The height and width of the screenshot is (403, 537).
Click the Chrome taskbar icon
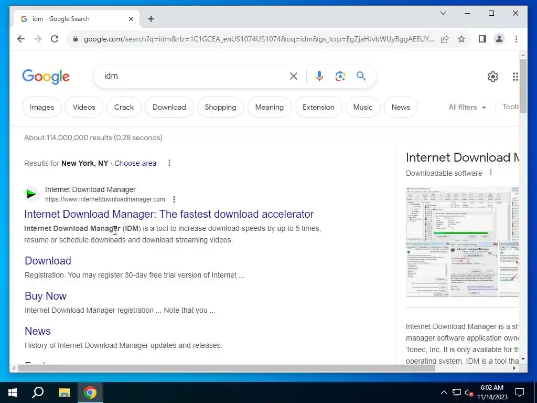[x=90, y=393]
